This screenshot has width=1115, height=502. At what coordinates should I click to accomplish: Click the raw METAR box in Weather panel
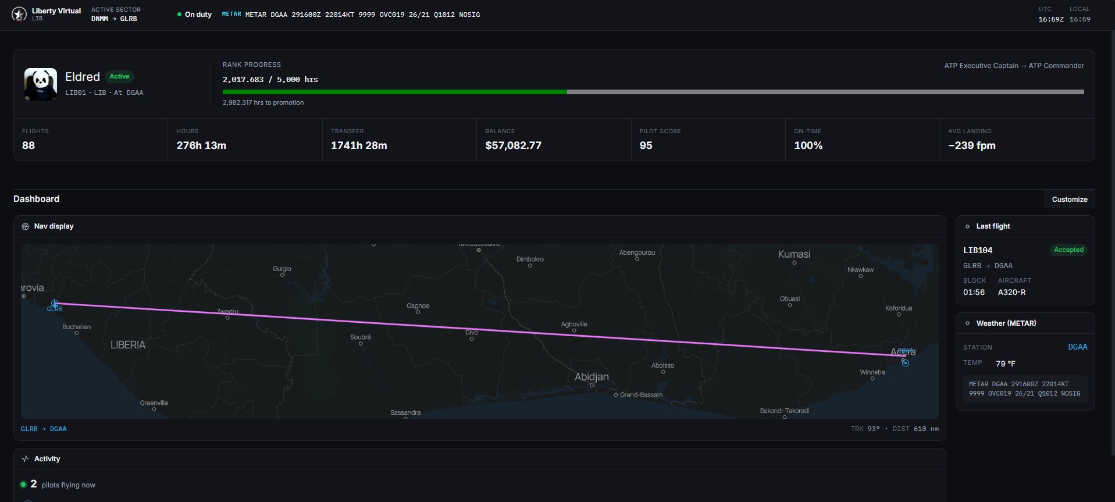pyautogui.click(x=1025, y=389)
